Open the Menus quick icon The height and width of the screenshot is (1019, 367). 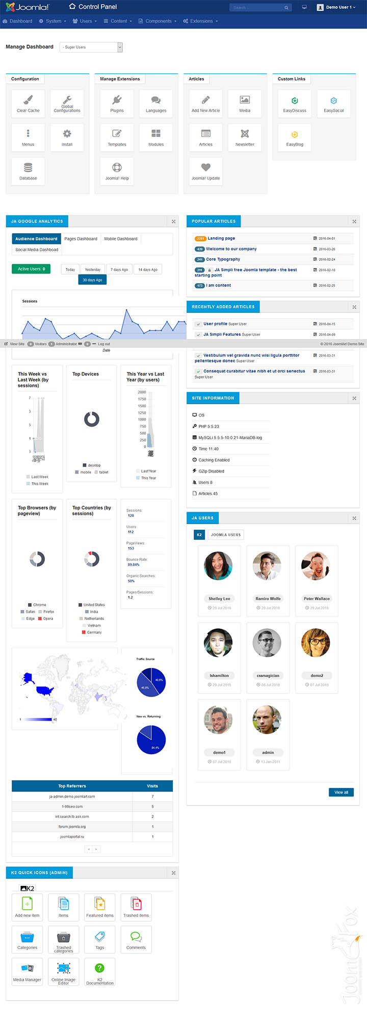[28, 137]
